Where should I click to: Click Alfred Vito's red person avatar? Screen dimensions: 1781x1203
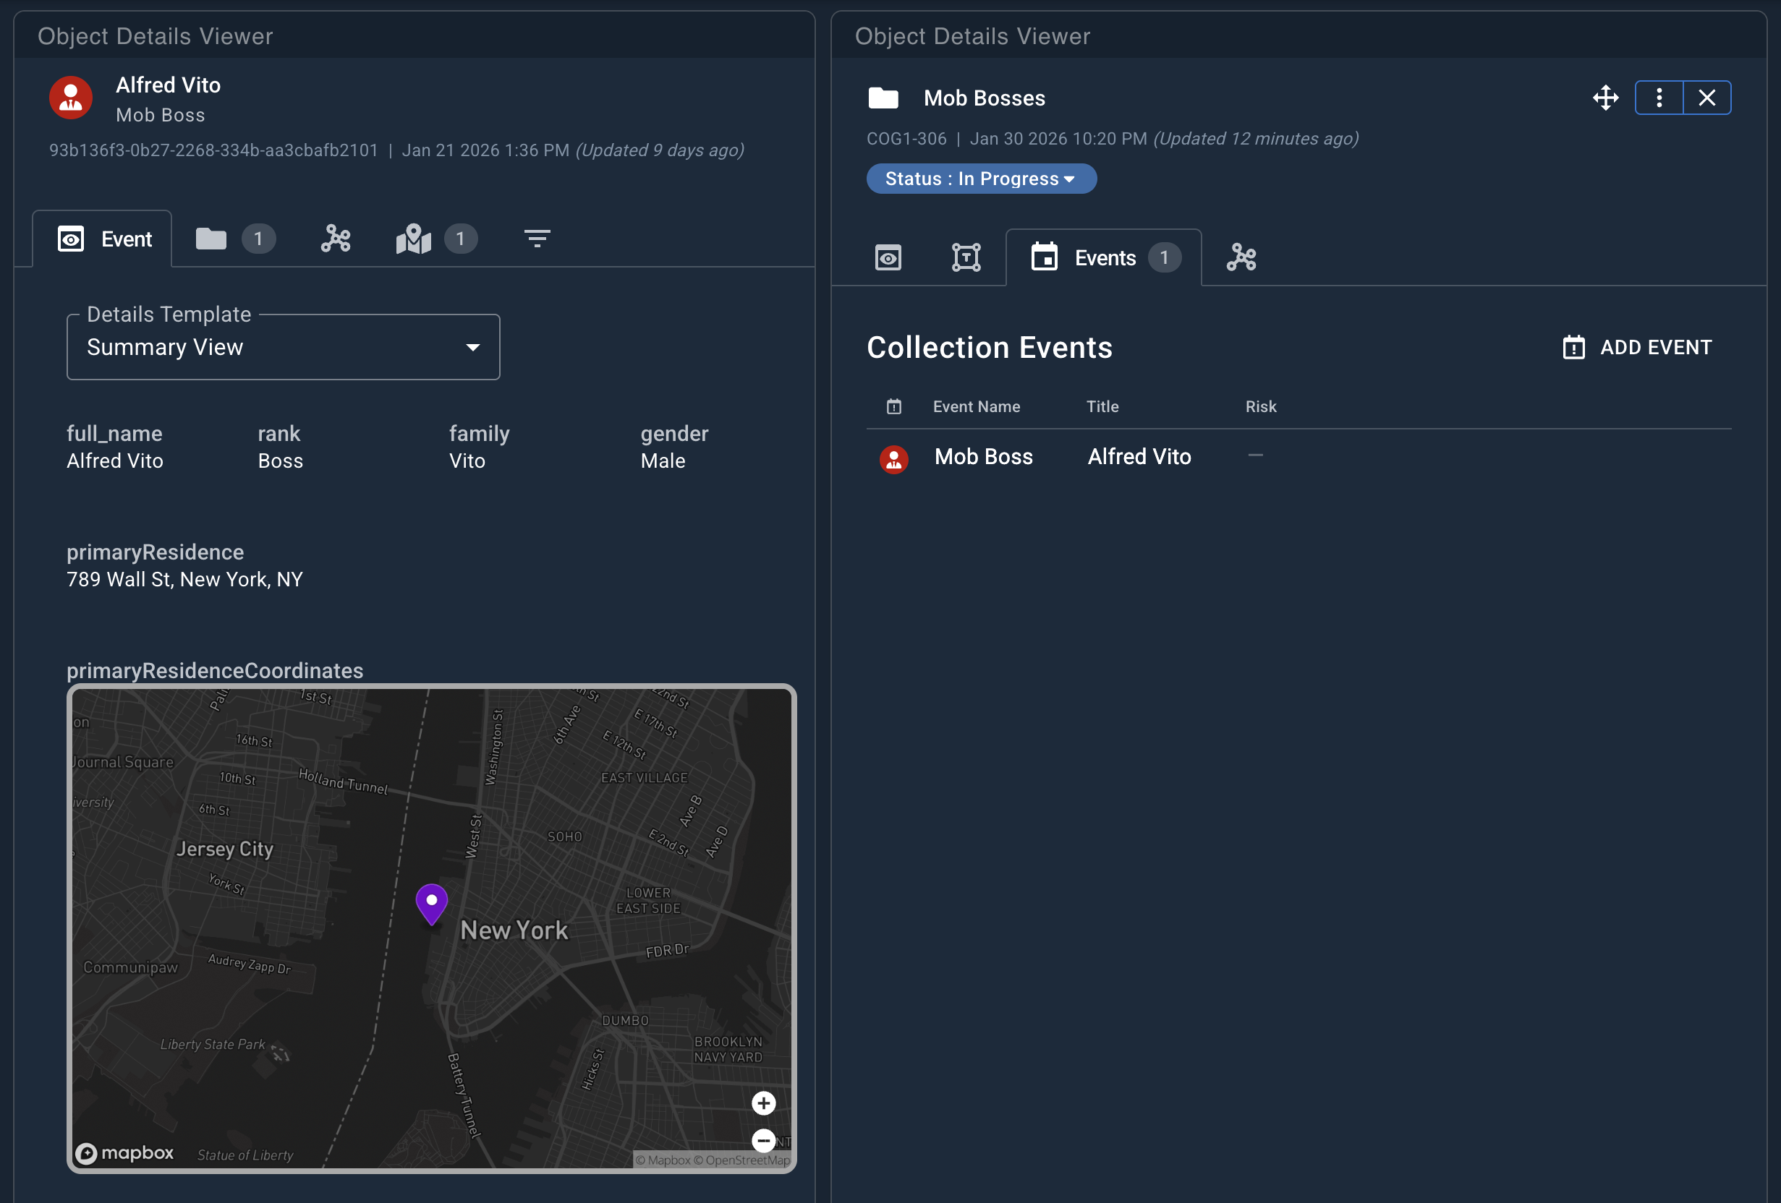point(69,98)
